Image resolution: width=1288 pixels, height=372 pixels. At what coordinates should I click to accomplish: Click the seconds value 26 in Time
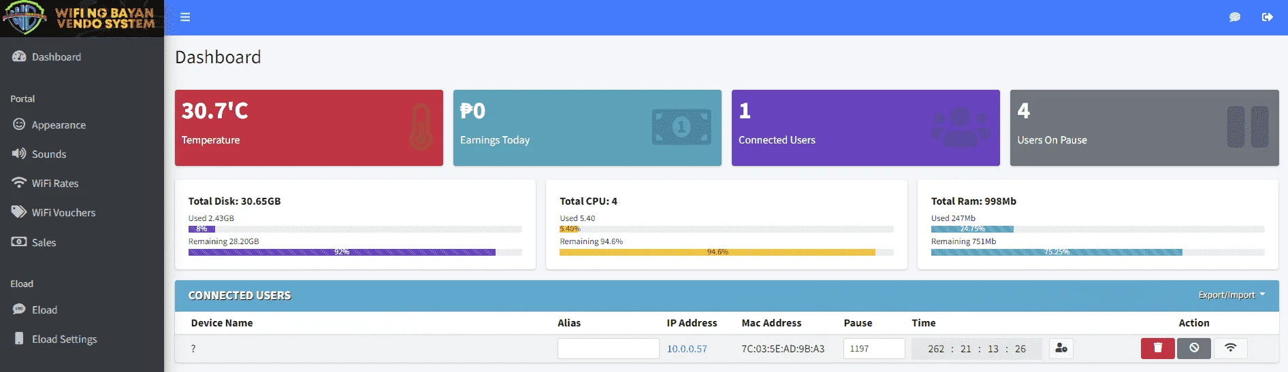1020,349
